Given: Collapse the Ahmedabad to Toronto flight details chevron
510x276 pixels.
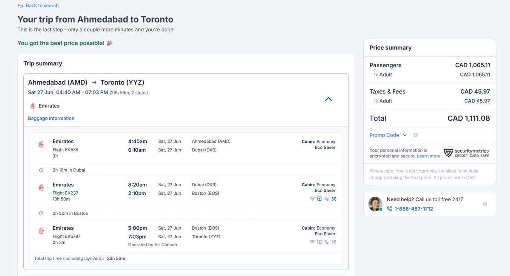Looking at the screenshot, I should [x=328, y=99].
